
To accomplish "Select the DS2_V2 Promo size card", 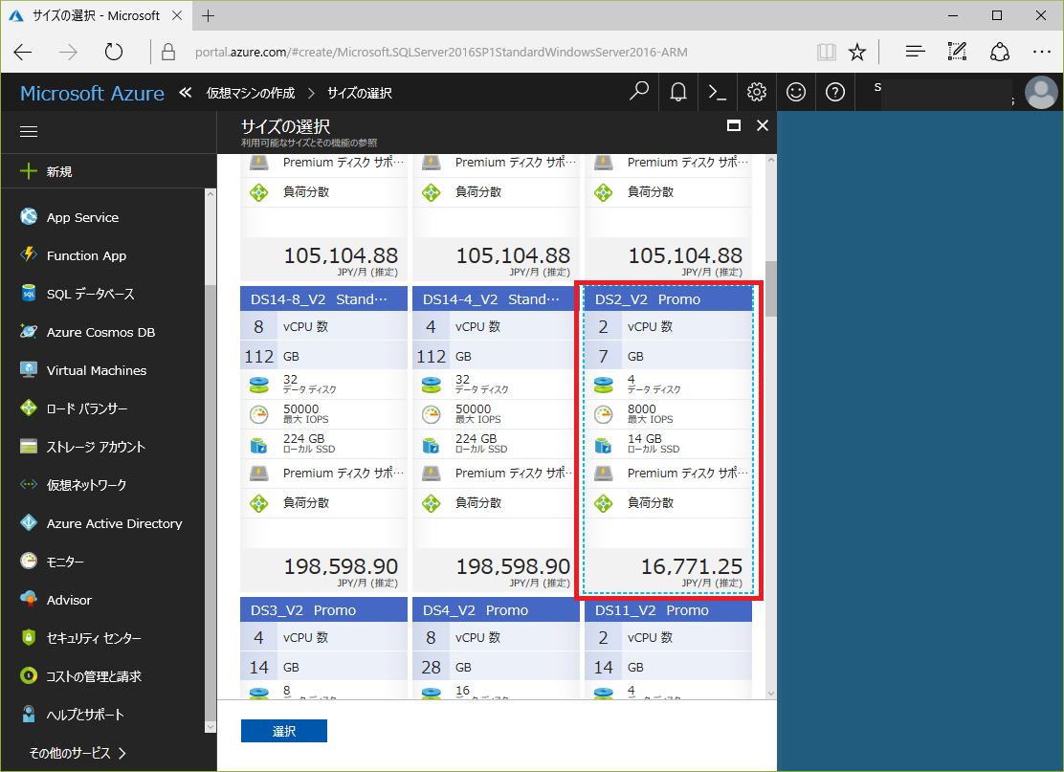I will click(x=669, y=439).
